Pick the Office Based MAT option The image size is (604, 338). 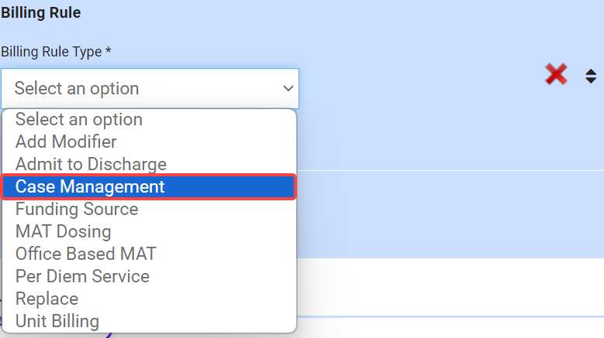[x=85, y=254]
